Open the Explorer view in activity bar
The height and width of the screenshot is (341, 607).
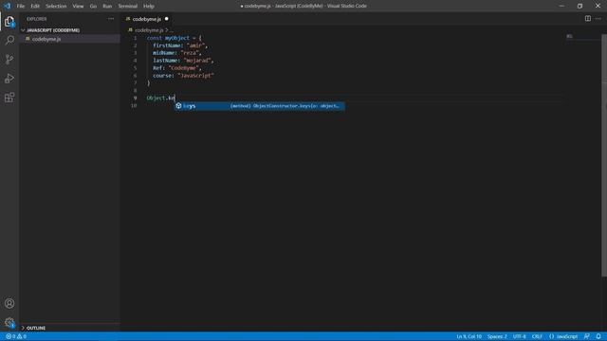9,22
